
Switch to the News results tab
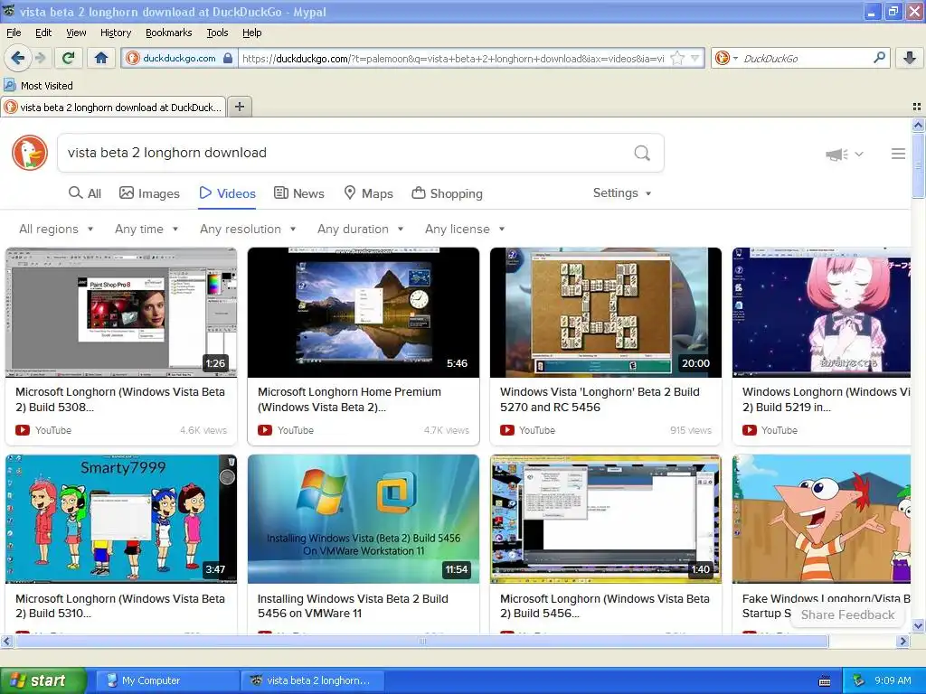point(299,193)
